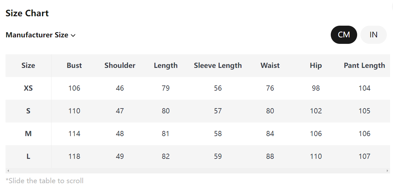Click the Pant Length column header
Viewport: 393px width, 191px height.
point(364,66)
